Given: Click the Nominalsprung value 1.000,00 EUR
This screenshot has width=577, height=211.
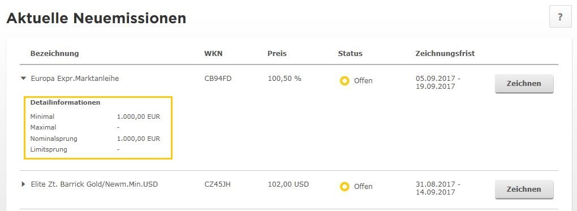Looking at the screenshot, I should coord(139,139).
